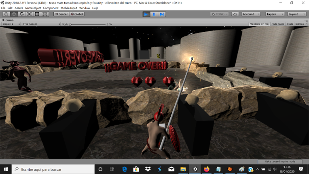Select the Hand tool in toolbar

6,14
